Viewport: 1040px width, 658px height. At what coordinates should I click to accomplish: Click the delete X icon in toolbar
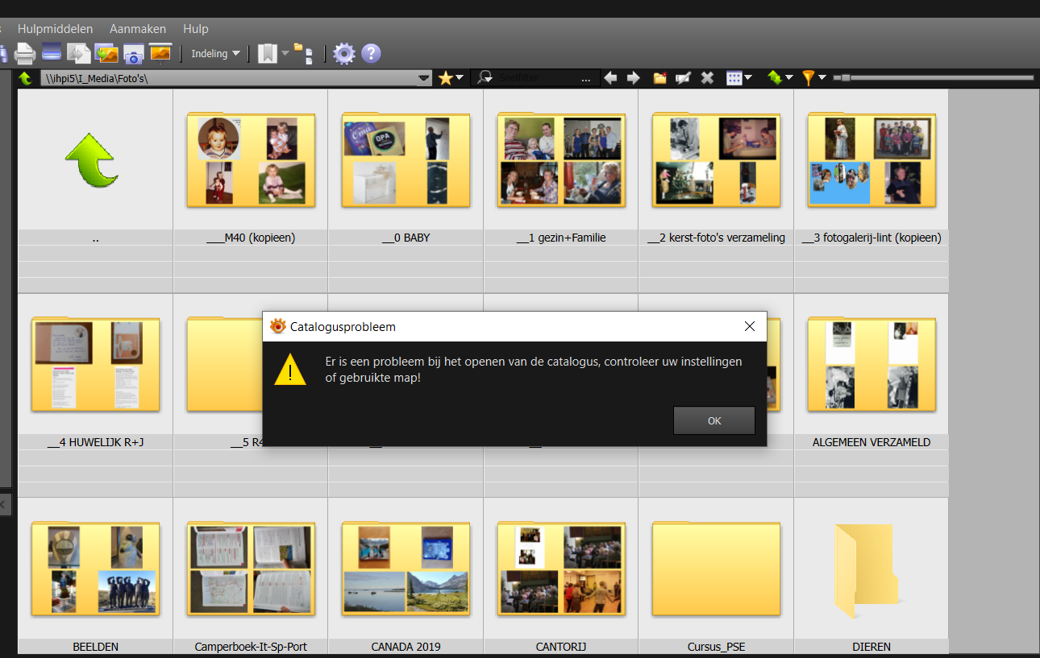707,78
